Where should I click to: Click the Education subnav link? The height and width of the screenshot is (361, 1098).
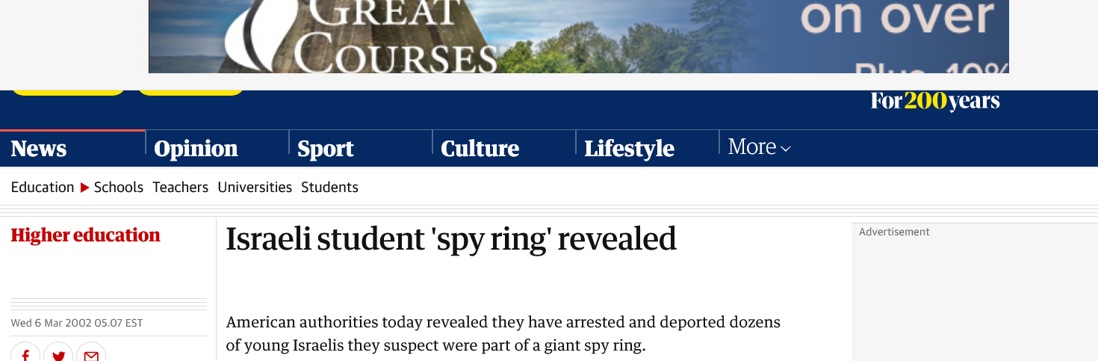(43, 188)
